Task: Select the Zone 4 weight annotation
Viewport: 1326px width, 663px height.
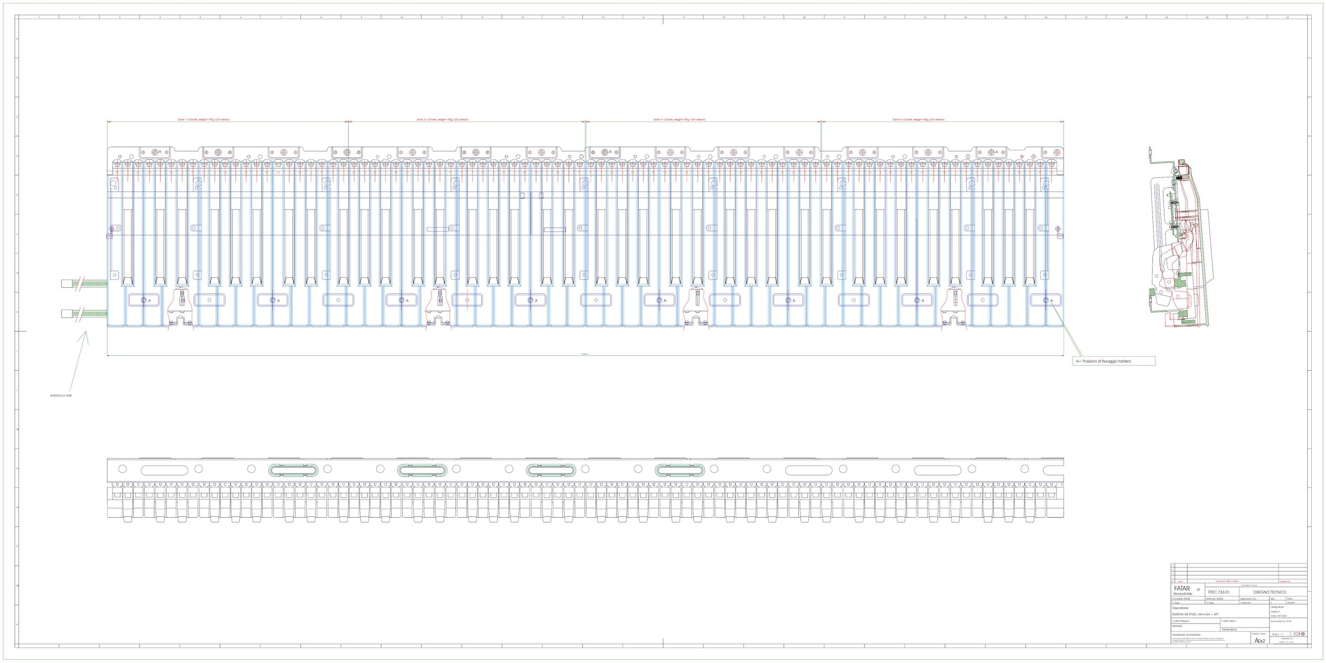Action: pyautogui.click(x=918, y=119)
